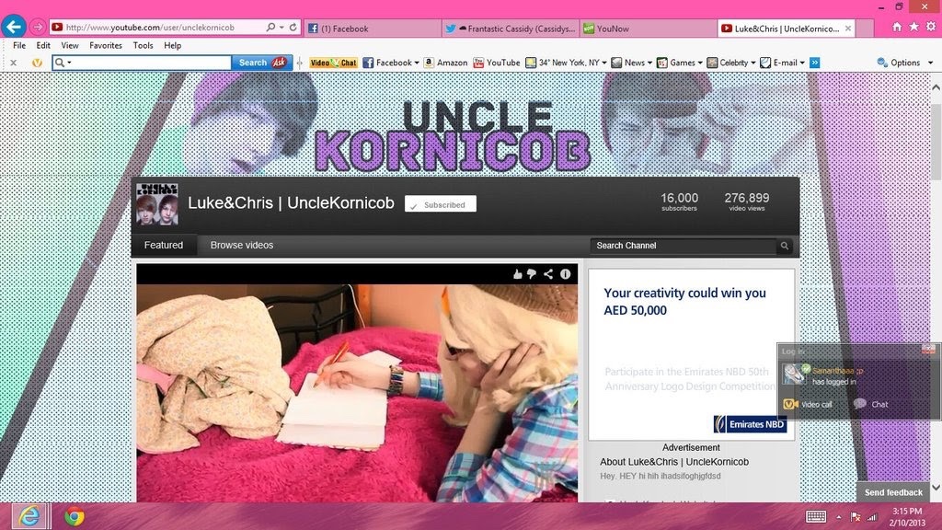Click the Send feedback button
Screen dimensions: 942x530
[x=893, y=492]
